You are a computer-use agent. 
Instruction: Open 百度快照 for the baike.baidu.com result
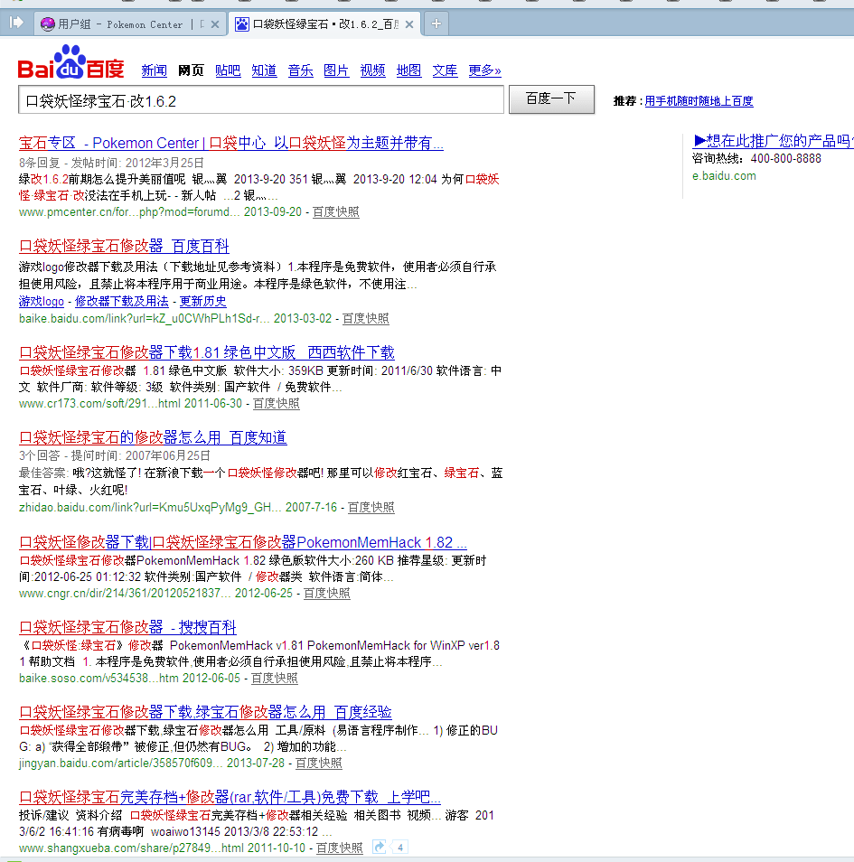pos(366,319)
